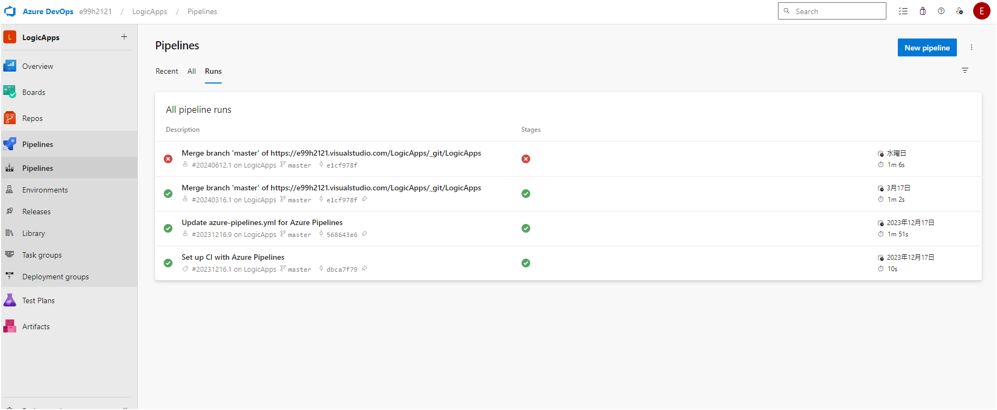Viewport: 997px width, 410px height.
Task: Open the User settings icon in header
Action: coord(960,11)
